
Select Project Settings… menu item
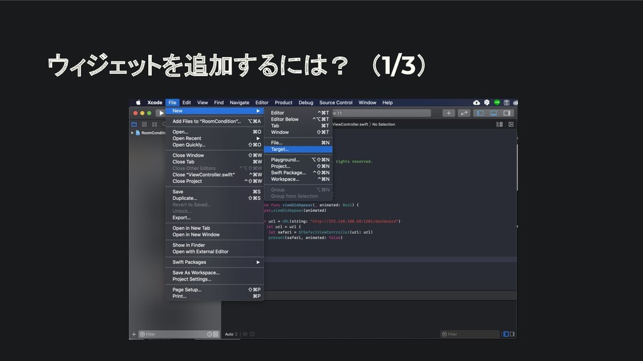[x=215, y=279]
